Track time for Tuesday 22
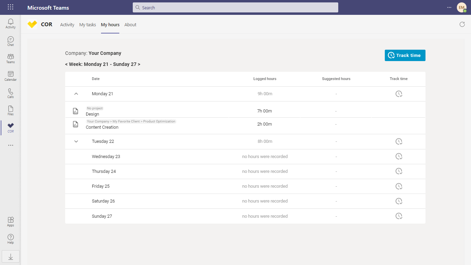This screenshot has height=265, width=471. (x=399, y=141)
